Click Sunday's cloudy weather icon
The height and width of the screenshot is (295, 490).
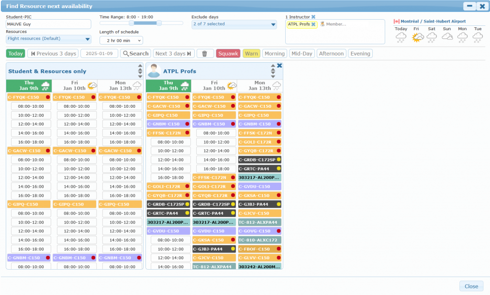447,37
